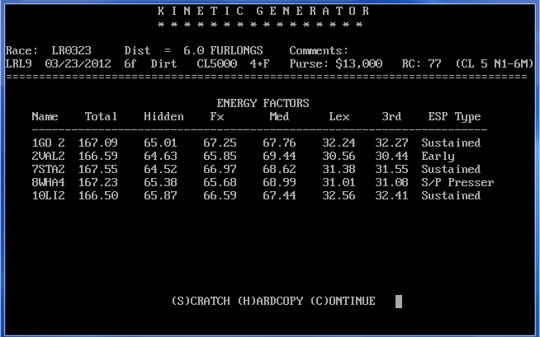Click total value 166.59
The width and height of the screenshot is (540, 337).
click(98, 156)
